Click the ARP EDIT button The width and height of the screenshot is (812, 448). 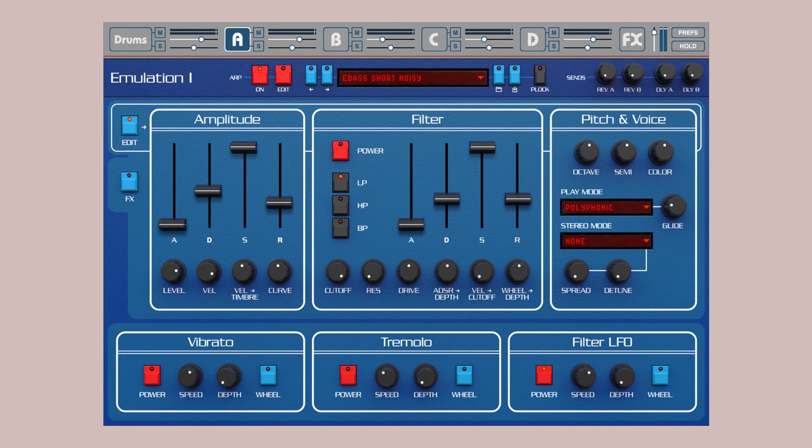283,75
